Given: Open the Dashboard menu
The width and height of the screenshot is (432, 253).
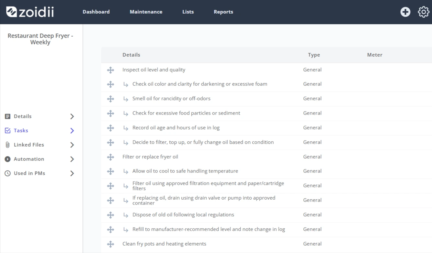Looking at the screenshot, I should click(96, 12).
